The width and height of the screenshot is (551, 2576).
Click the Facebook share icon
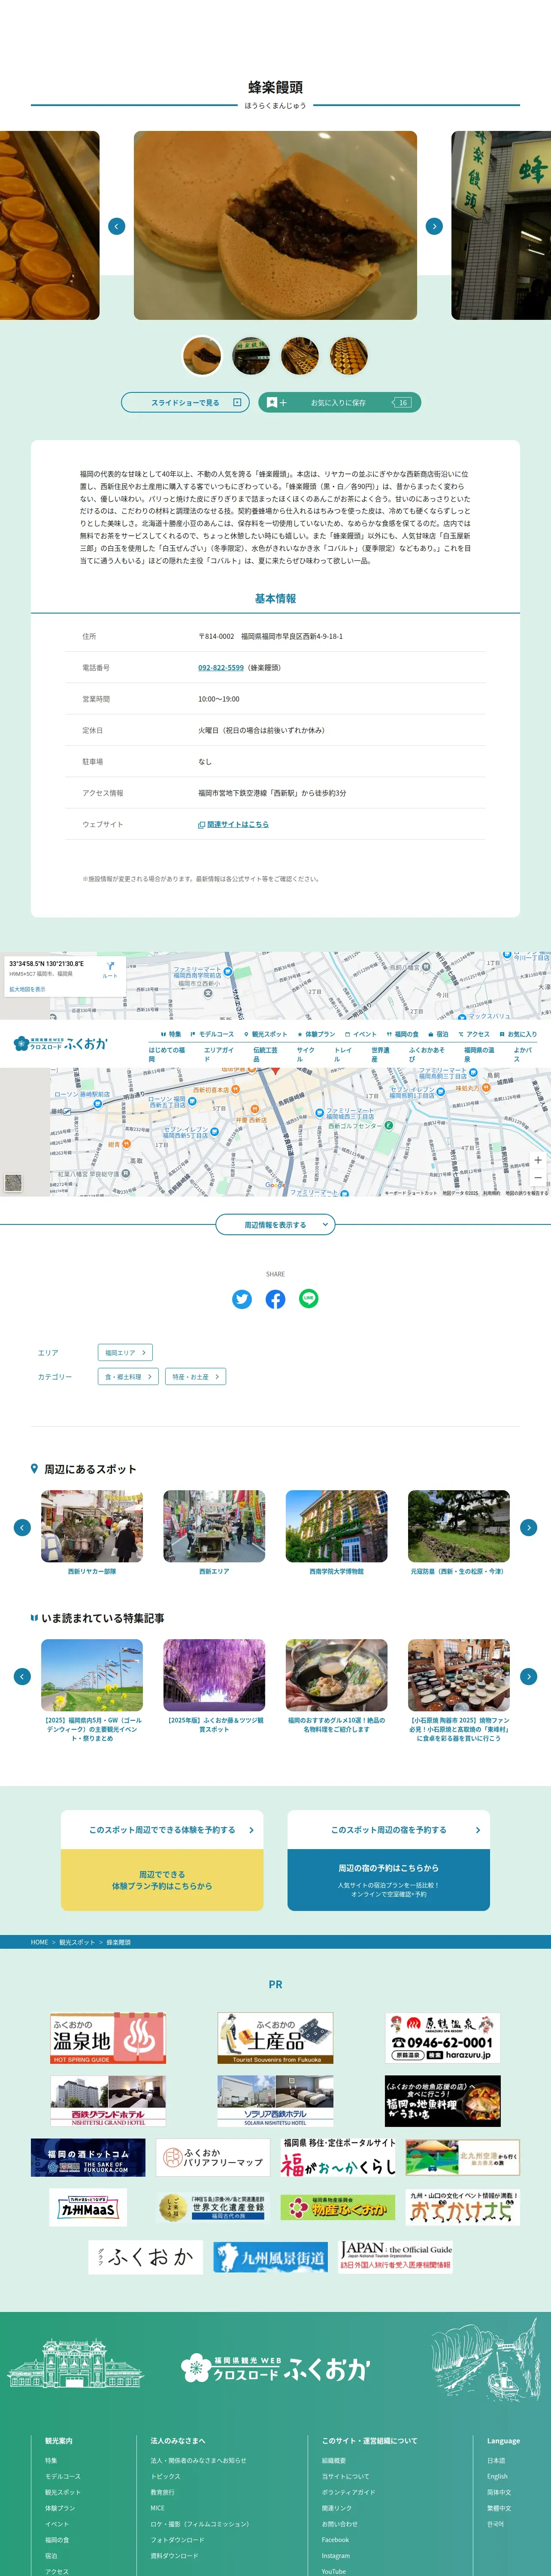tap(275, 1299)
